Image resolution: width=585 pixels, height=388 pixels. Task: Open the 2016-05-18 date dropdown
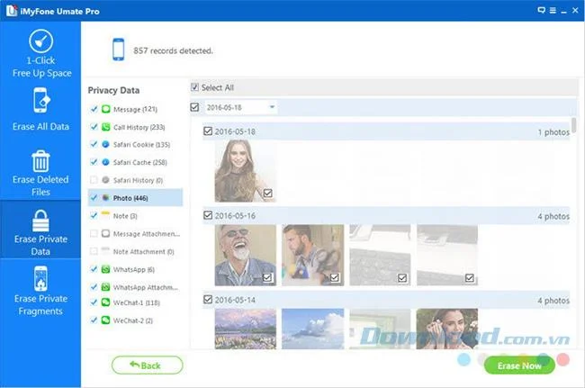tap(240, 107)
